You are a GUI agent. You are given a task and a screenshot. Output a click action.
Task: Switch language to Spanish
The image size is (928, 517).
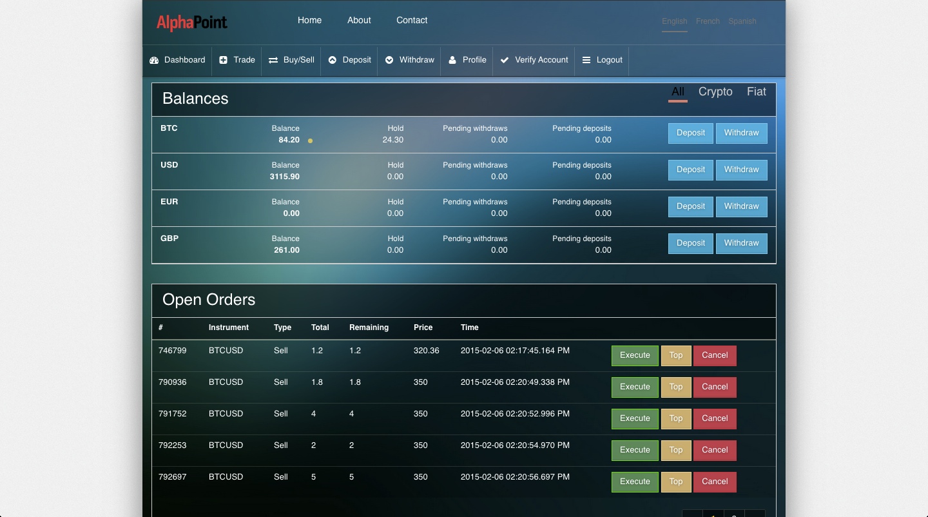click(742, 21)
